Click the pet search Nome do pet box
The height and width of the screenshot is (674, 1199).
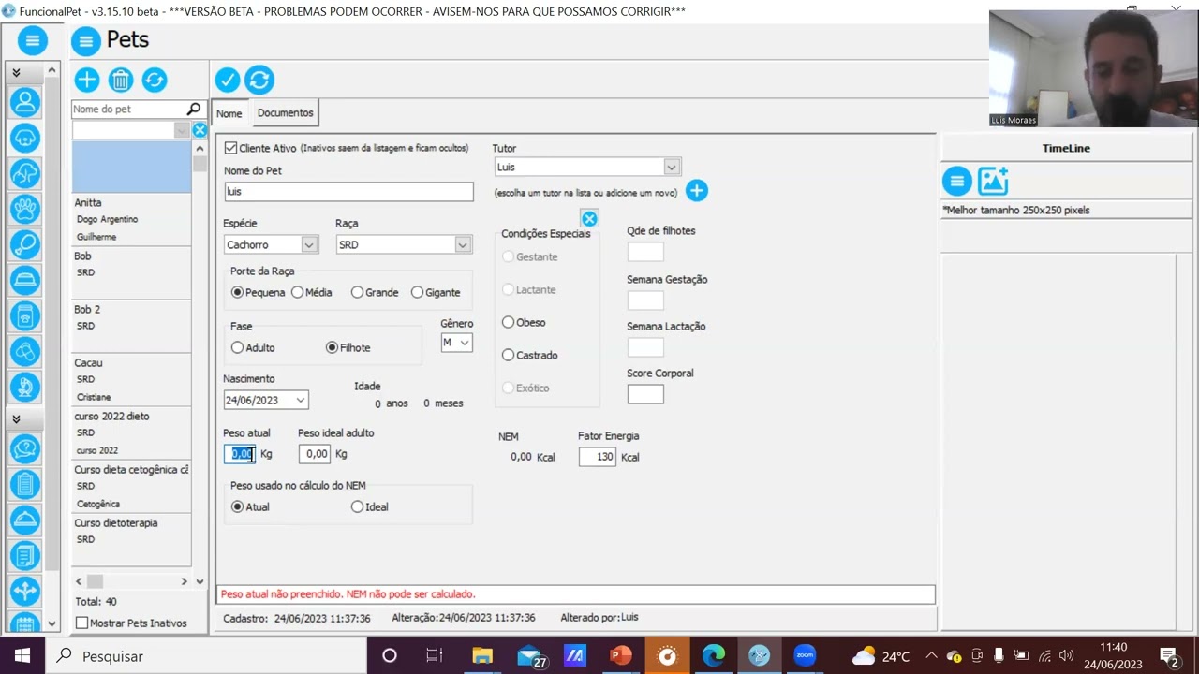pyautogui.click(x=128, y=109)
